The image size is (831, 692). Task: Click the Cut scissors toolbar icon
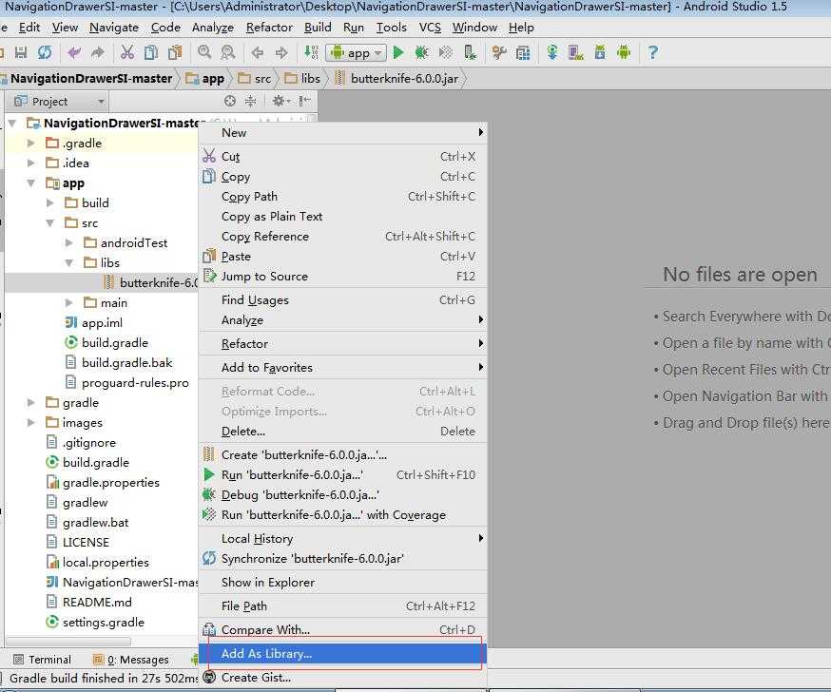click(x=127, y=52)
